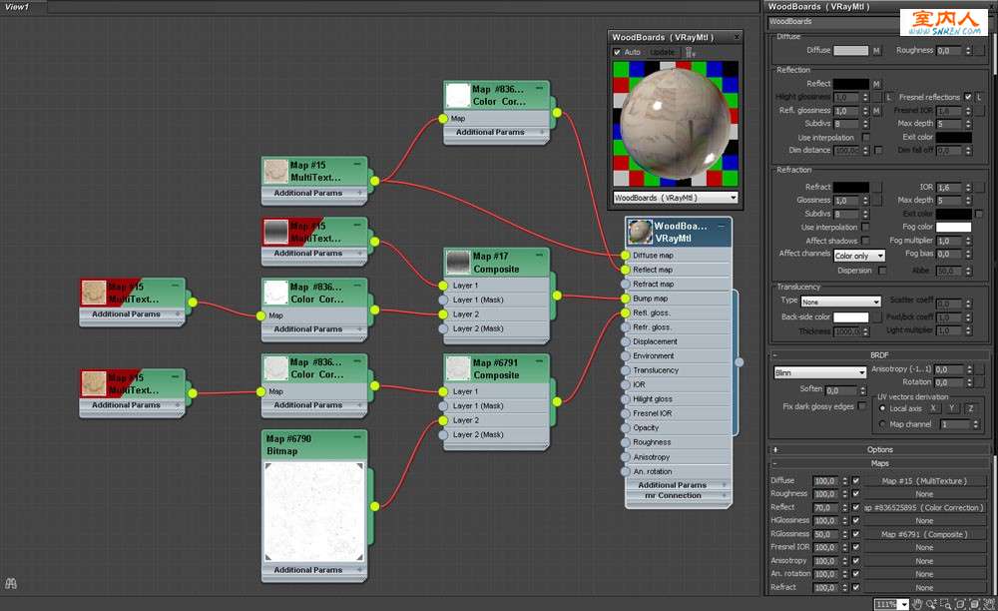This screenshot has height=611, width=998.
Task: Select the Pan tool in navigation bar
Action: coord(917,604)
